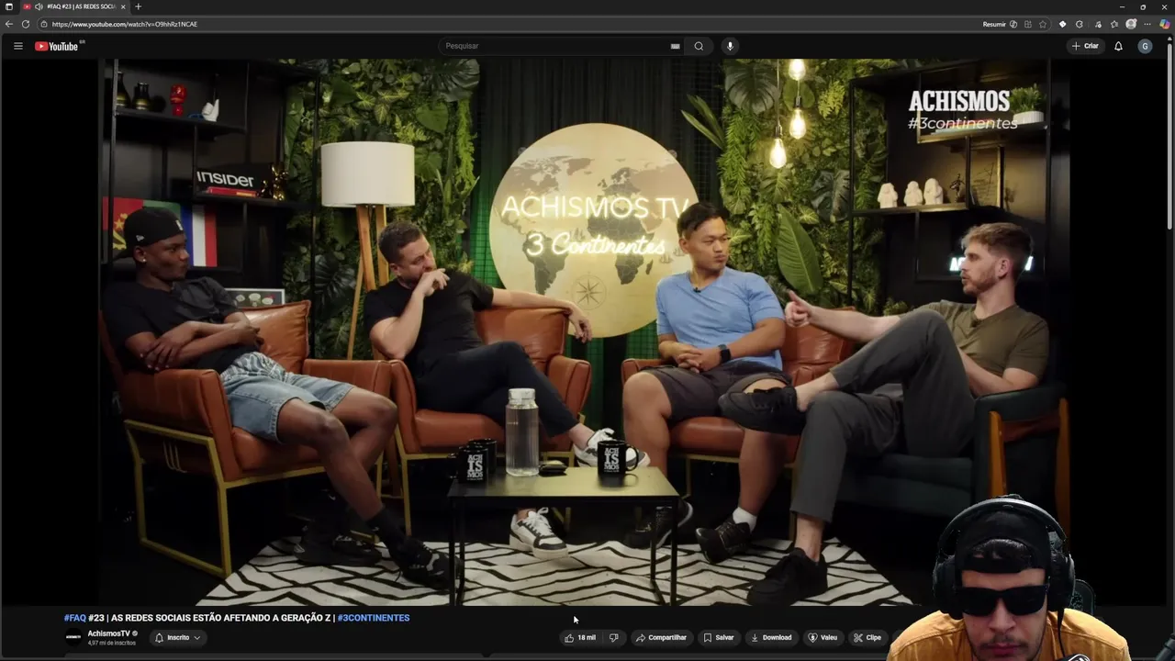Mute tab via speaker icon on tab
This screenshot has width=1175, height=661.
(x=38, y=6)
